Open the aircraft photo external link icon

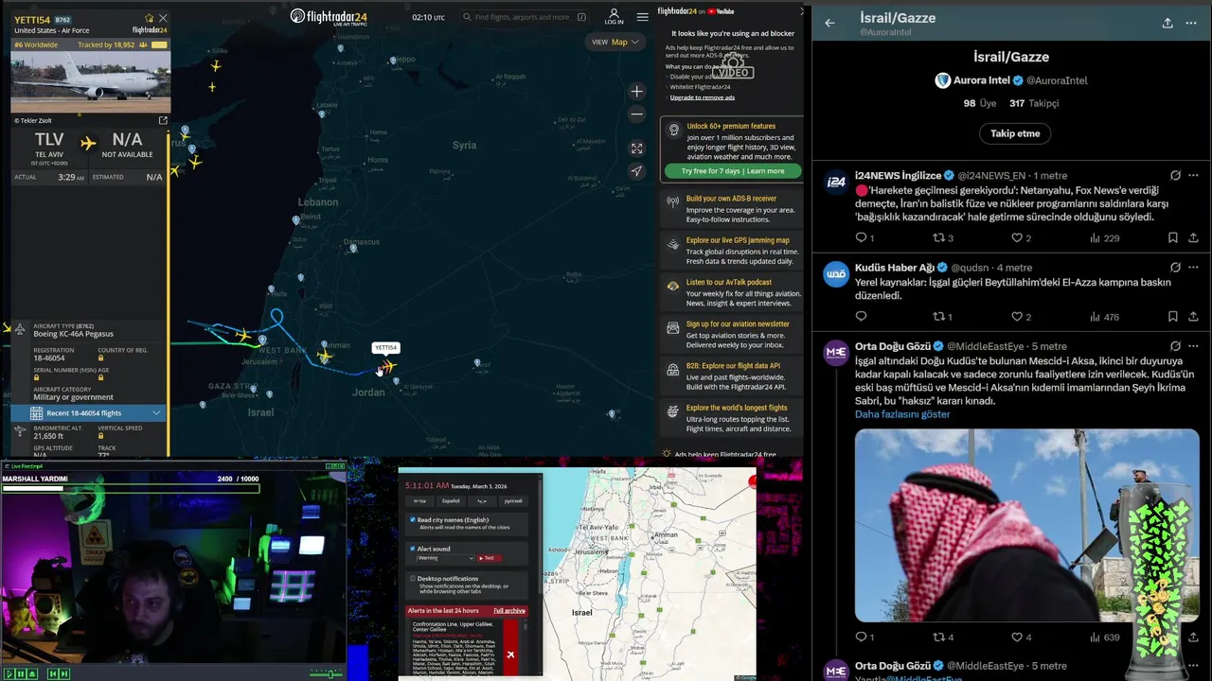pyautogui.click(x=163, y=120)
